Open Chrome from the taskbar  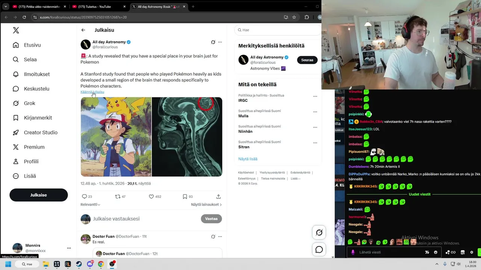(101, 264)
